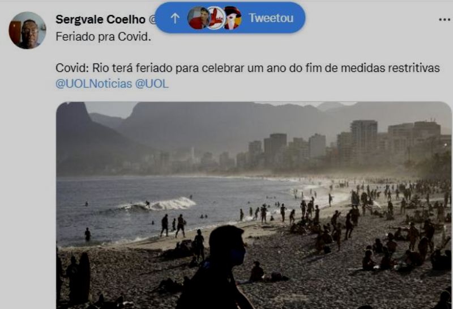Open Sergvale Coelho's profile via the name

tap(100, 20)
